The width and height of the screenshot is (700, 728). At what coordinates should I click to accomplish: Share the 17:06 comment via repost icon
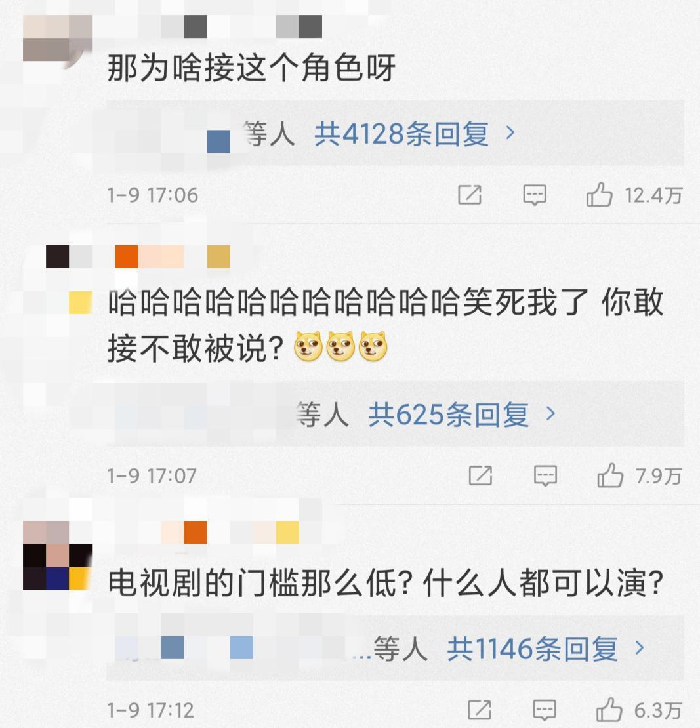pyautogui.click(x=470, y=195)
